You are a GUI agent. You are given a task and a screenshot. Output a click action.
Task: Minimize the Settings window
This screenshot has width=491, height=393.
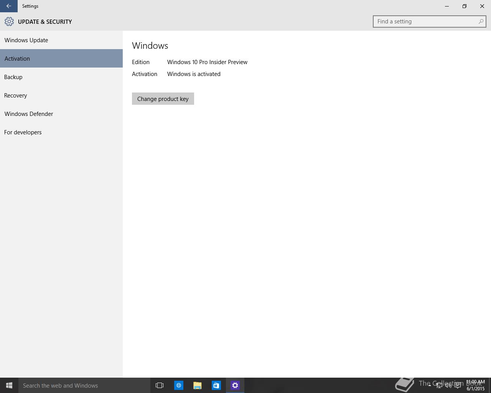447,6
